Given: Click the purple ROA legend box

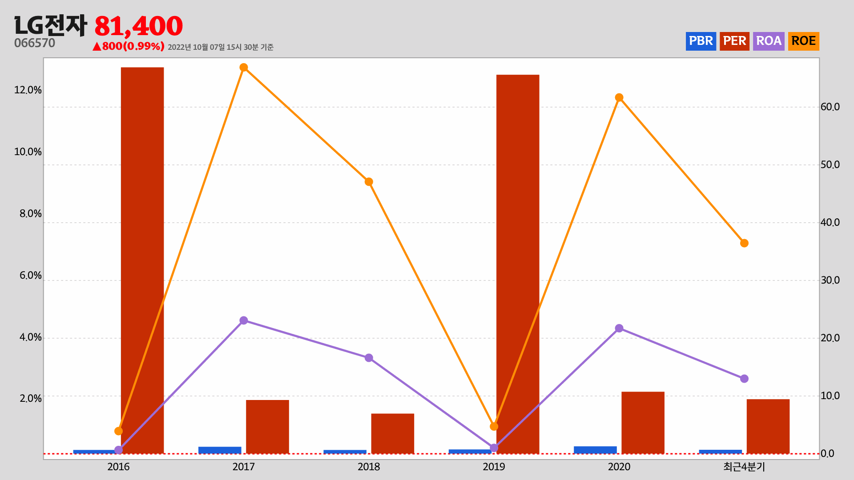Looking at the screenshot, I should (x=769, y=41).
